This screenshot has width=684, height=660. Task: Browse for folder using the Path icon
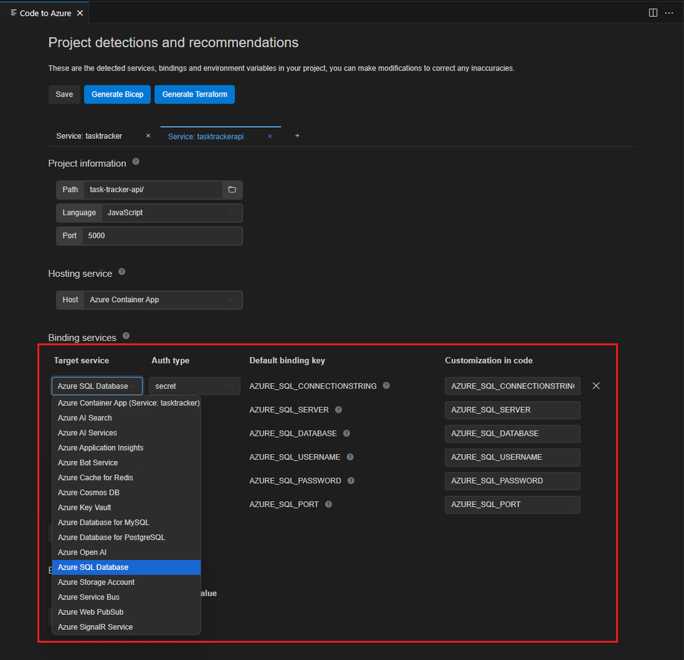coord(232,190)
